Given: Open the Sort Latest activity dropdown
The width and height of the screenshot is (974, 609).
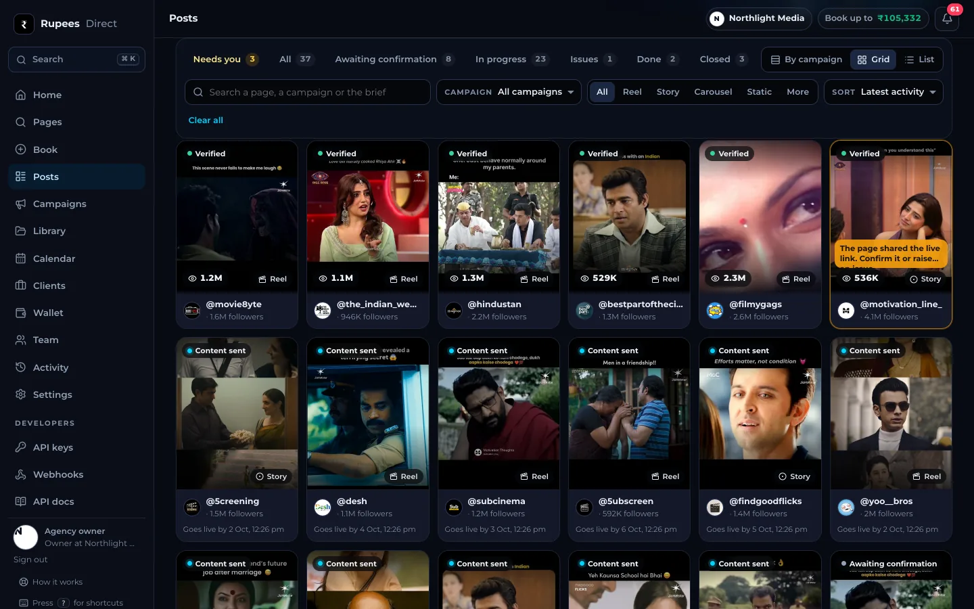Looking at the screenshot, I should 883,92.
